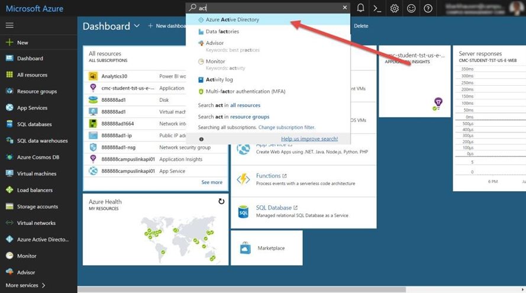526x293 pixels.
Task: Click the SQL Database tile icon
Action: [x=243, y=212]
